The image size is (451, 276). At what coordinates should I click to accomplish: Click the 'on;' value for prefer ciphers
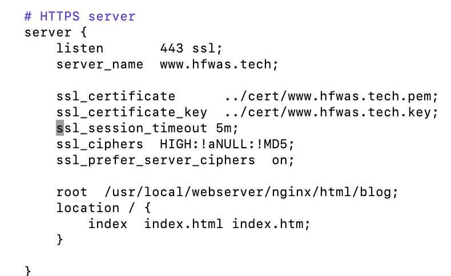(283, 160)
